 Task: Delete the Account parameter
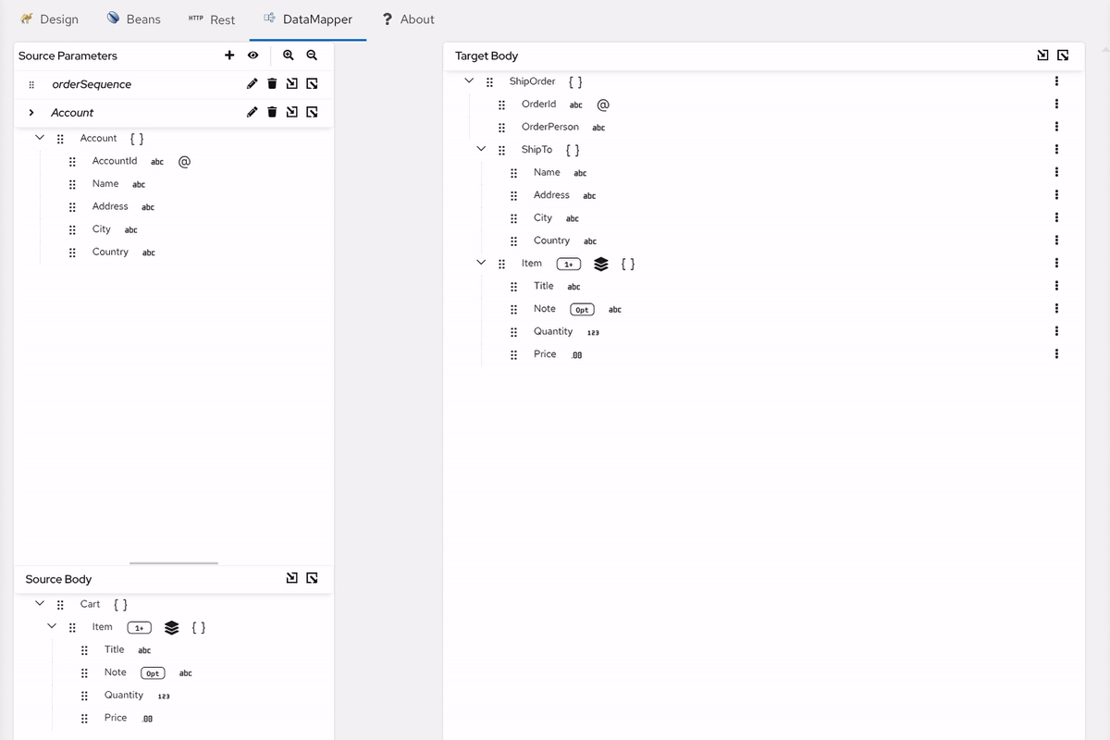click(272, 113)
